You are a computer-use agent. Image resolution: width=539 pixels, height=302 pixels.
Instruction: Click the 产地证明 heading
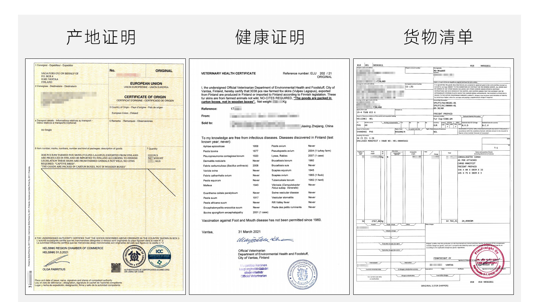[101, 37]
